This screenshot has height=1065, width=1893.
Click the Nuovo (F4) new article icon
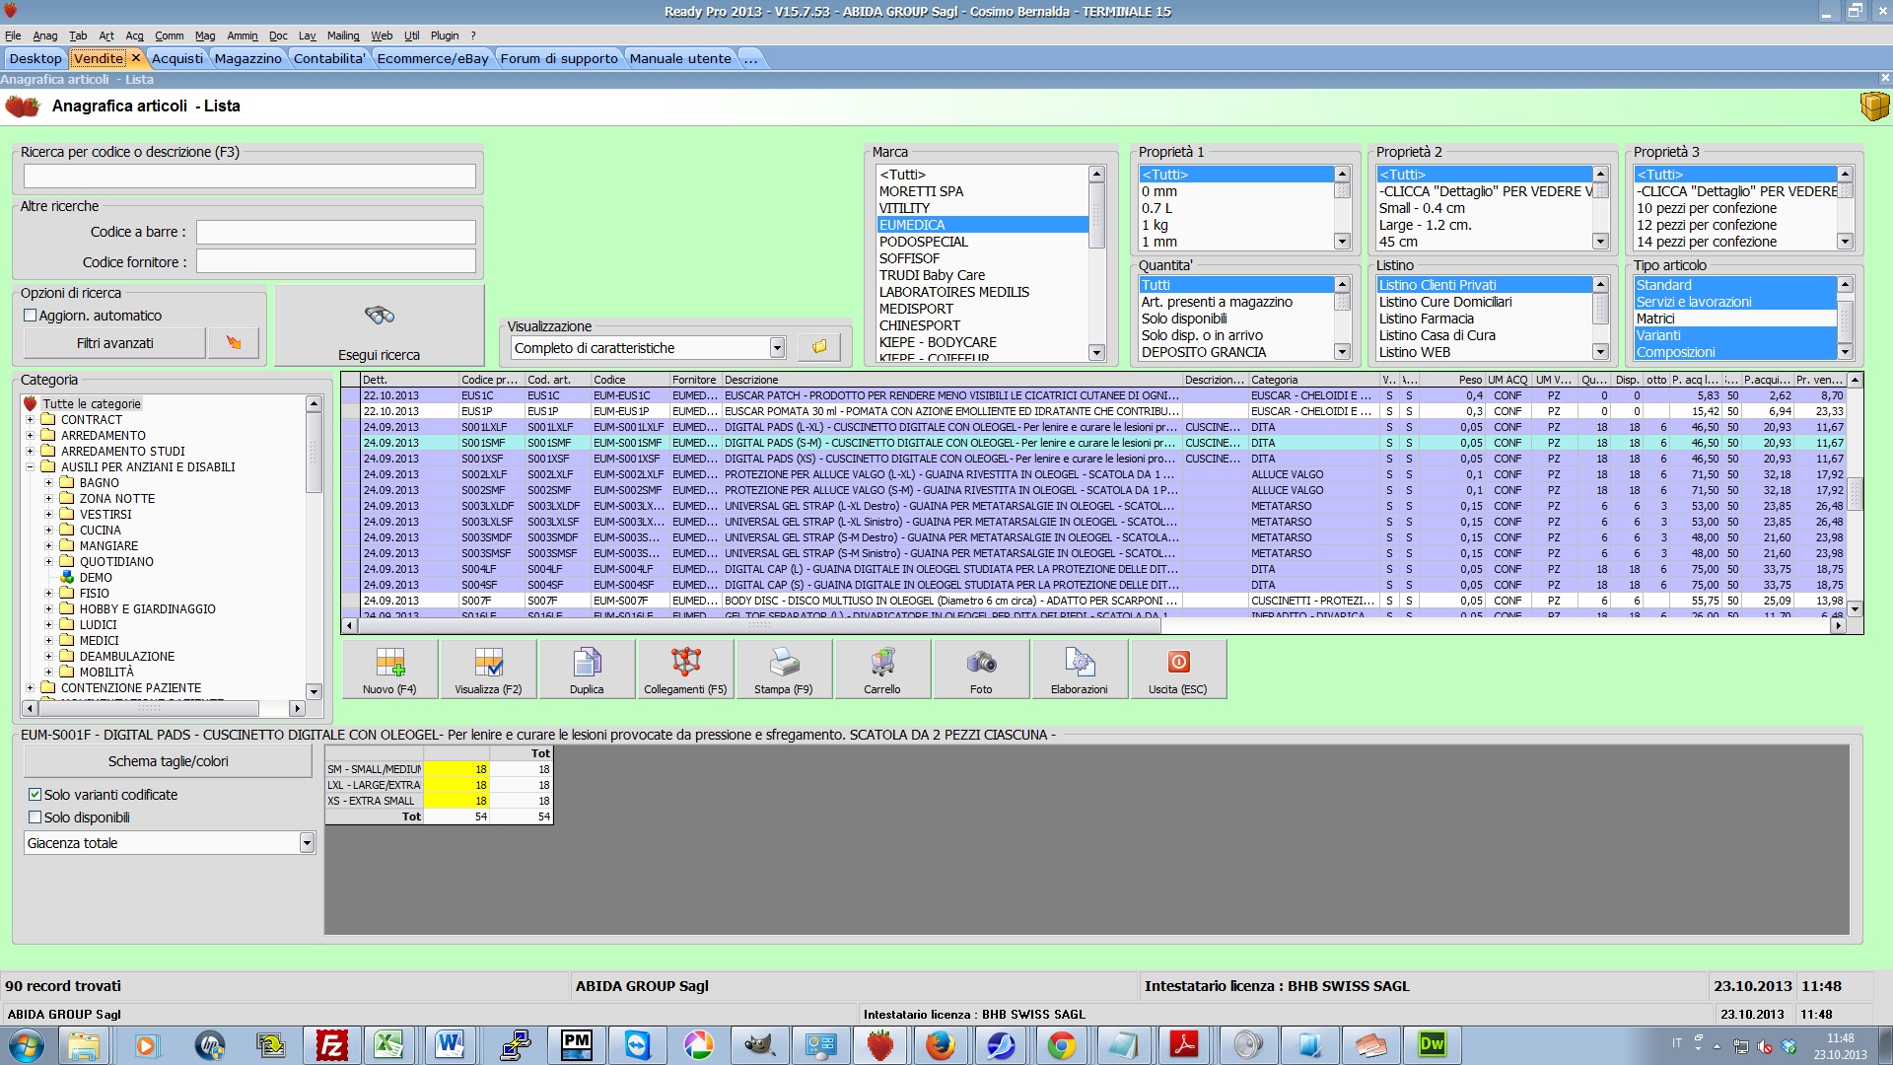tap(389, 662)
